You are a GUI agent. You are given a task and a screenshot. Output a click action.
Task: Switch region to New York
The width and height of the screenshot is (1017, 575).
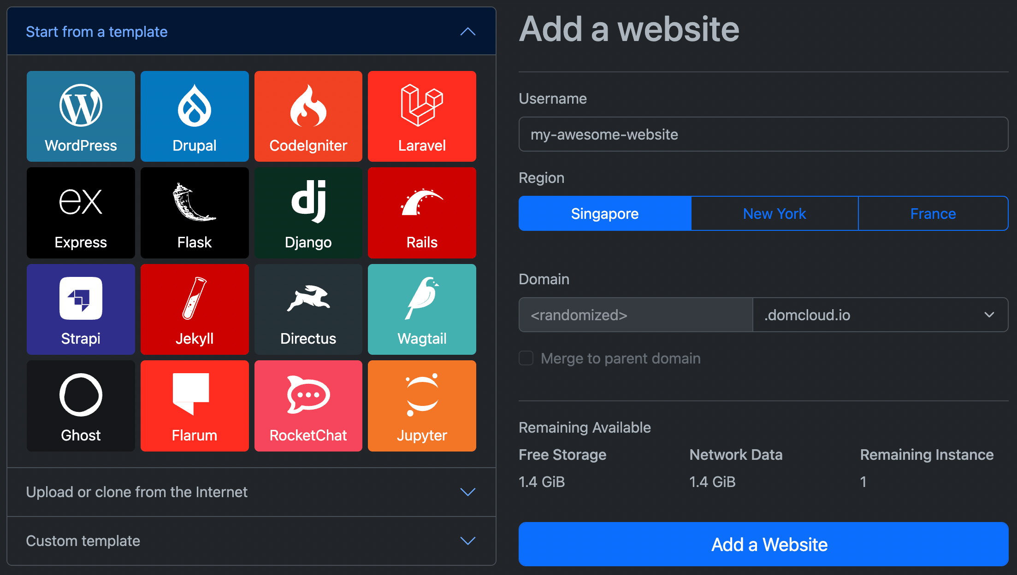775,213
